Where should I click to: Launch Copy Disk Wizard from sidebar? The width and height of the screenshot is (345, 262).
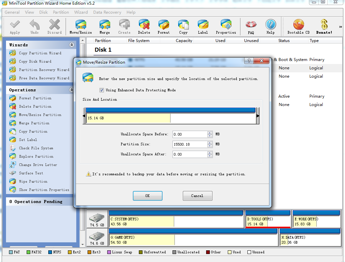tap(35, 61)
